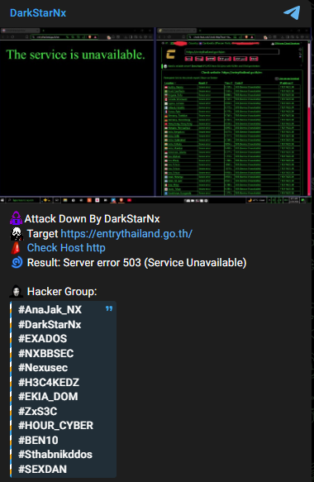Open the entrythailand.go.th target link

coord(126,234)
